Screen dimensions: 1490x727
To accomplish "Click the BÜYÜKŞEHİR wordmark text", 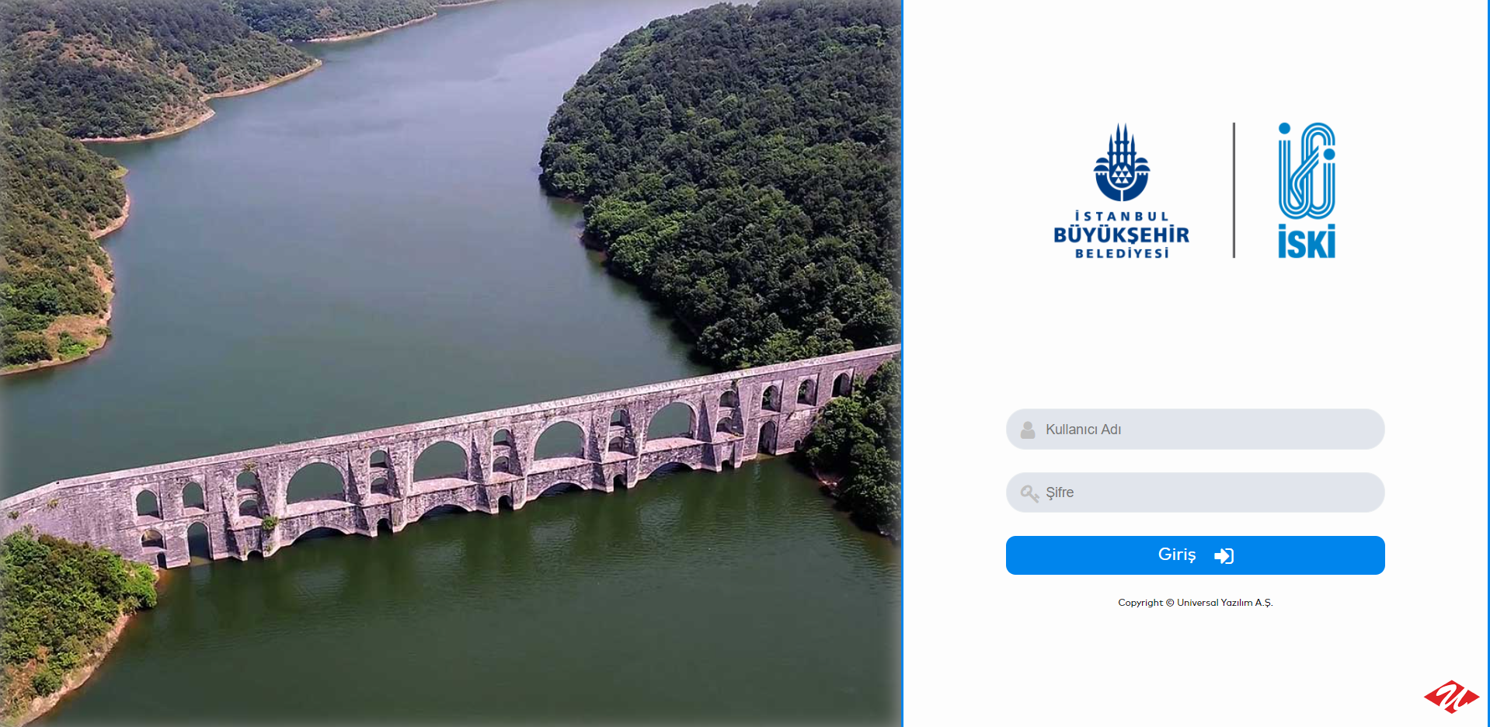I will [x=1121, y=235].
